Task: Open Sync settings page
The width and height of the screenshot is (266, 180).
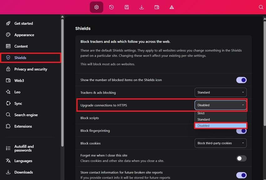Action: (x=18, y=103)
